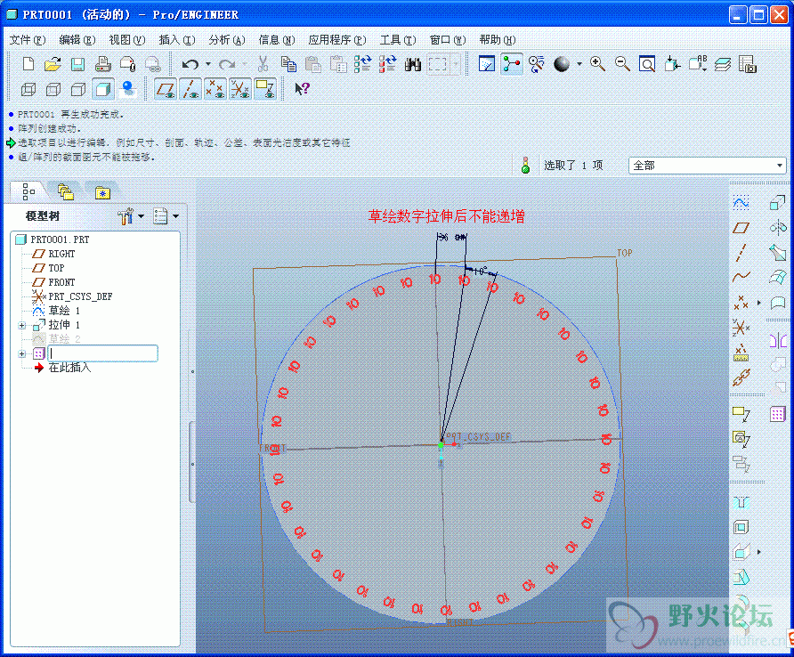Print the model with the printer icon

pyautogui.click(x=102, y=64)
